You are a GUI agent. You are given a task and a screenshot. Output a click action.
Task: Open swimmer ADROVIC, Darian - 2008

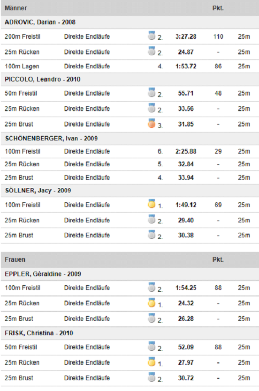point(40,22)
